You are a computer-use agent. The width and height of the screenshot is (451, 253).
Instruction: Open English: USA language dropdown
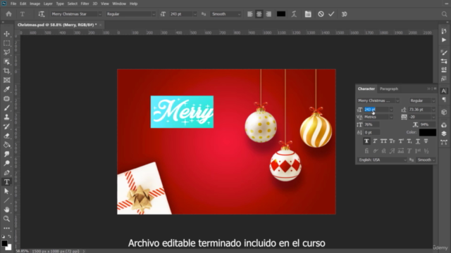click(382, 160)
